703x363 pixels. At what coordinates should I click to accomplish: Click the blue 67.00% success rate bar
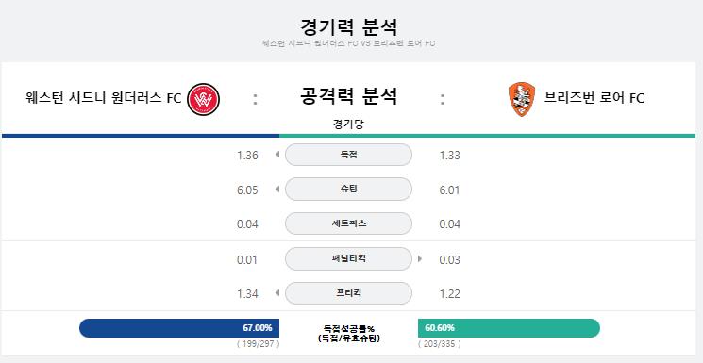click(x=179, y=328)
